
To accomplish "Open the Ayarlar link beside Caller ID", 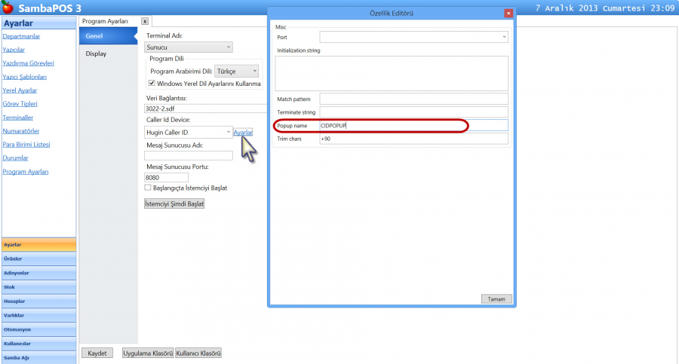I will 243,133.
